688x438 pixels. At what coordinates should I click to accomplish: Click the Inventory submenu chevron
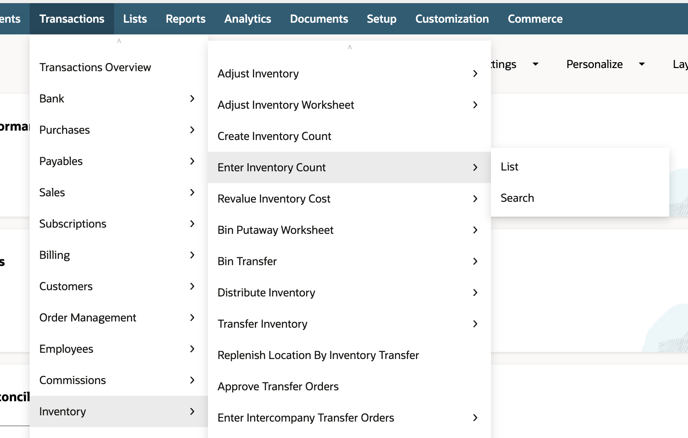192,411
